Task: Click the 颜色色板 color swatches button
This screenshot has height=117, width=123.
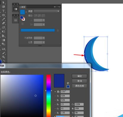Action: click(80, 86)
